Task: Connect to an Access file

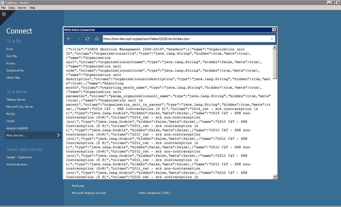Action: click(x=11, y=63)
